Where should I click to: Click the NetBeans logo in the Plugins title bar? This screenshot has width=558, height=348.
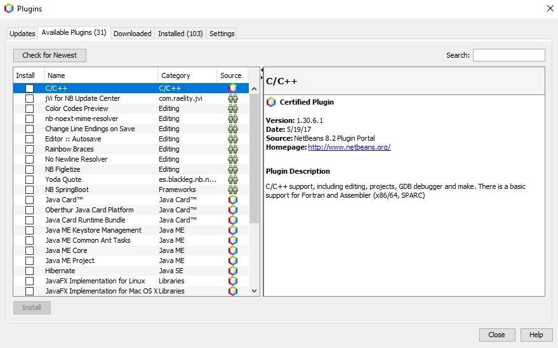coord(8,8)
